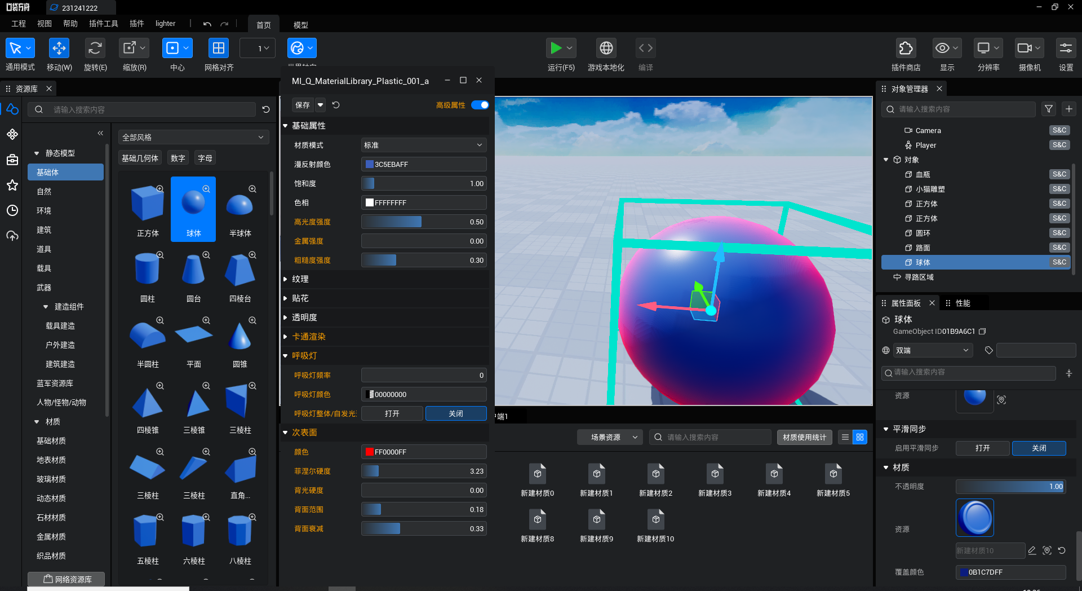Edit 新建材质10 with the pencil icon

coord(1032,550)
